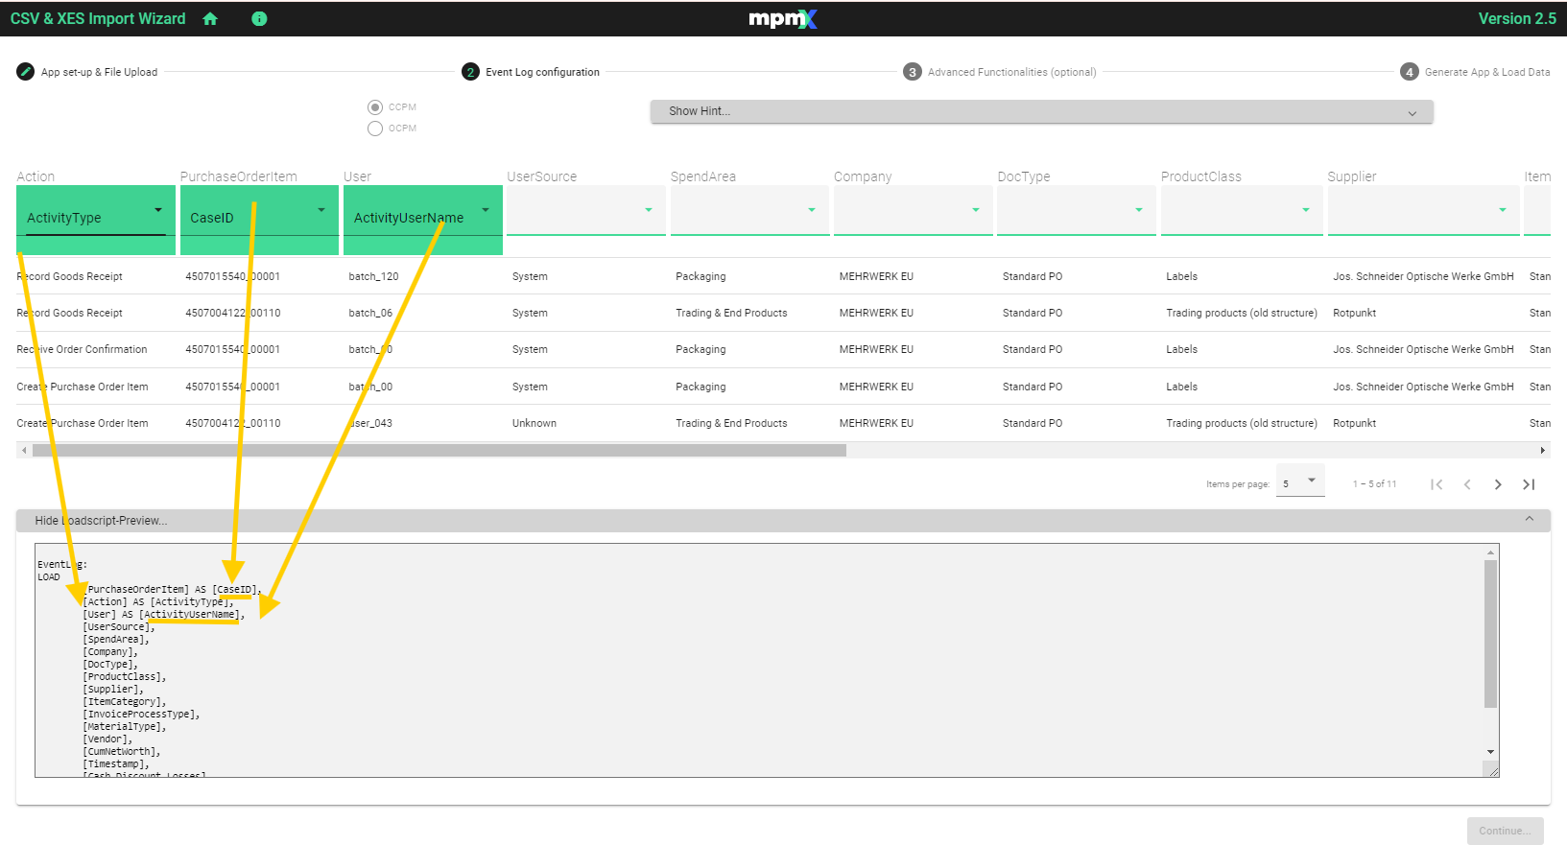Click the Version 2.5 label

pyautogui.click(x=1517, y=18)
